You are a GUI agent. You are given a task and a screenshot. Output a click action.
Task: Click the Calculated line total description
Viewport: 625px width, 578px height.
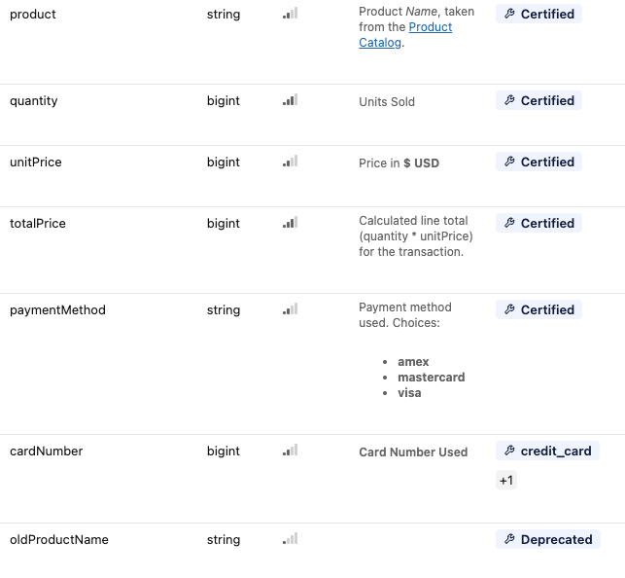416,236
